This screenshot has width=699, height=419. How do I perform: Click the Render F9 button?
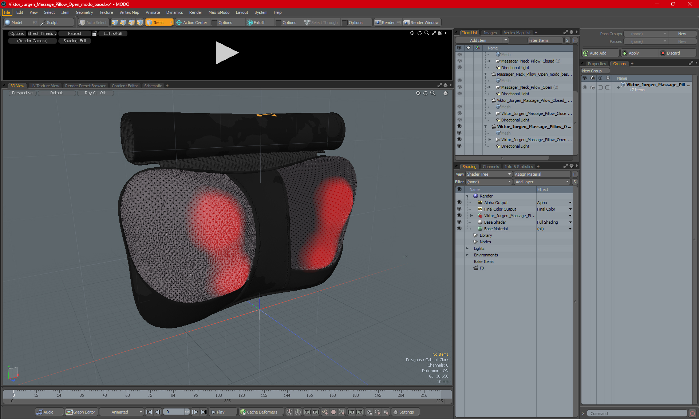[x=388, y=23]
